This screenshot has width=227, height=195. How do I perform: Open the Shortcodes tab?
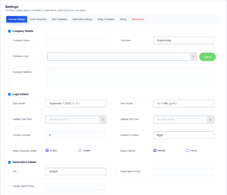tap(138, 19)
